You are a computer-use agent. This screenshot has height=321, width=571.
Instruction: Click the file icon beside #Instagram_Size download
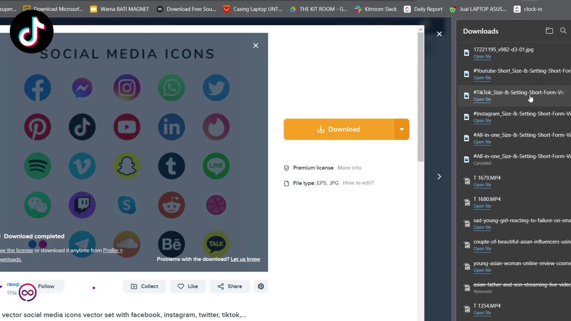pyautogui.click(x=467, y=117)
